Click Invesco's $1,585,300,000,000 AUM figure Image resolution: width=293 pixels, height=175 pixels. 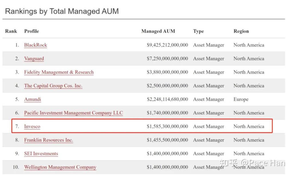[167, 126]
